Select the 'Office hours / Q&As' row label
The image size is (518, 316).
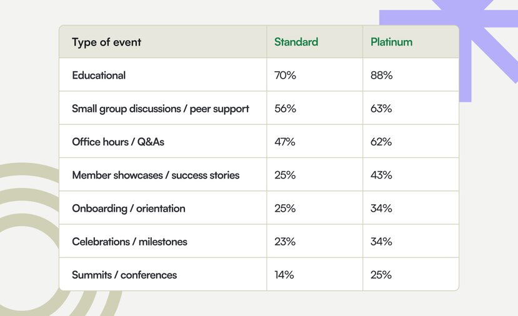pyautogui.click(x=118, y=142)
